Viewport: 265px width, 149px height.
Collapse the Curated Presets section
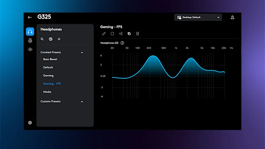tap(82, 53)
